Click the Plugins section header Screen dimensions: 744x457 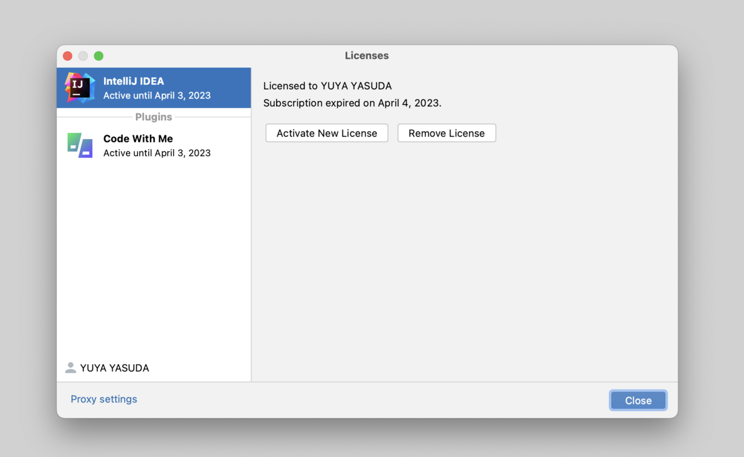154,117
